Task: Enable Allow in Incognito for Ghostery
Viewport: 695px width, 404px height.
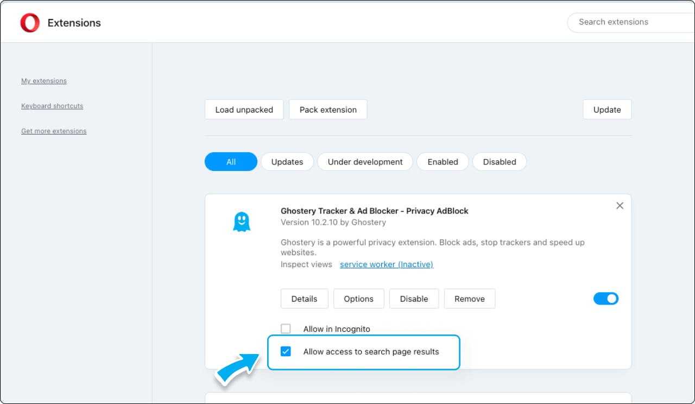Action: point(286,329)
